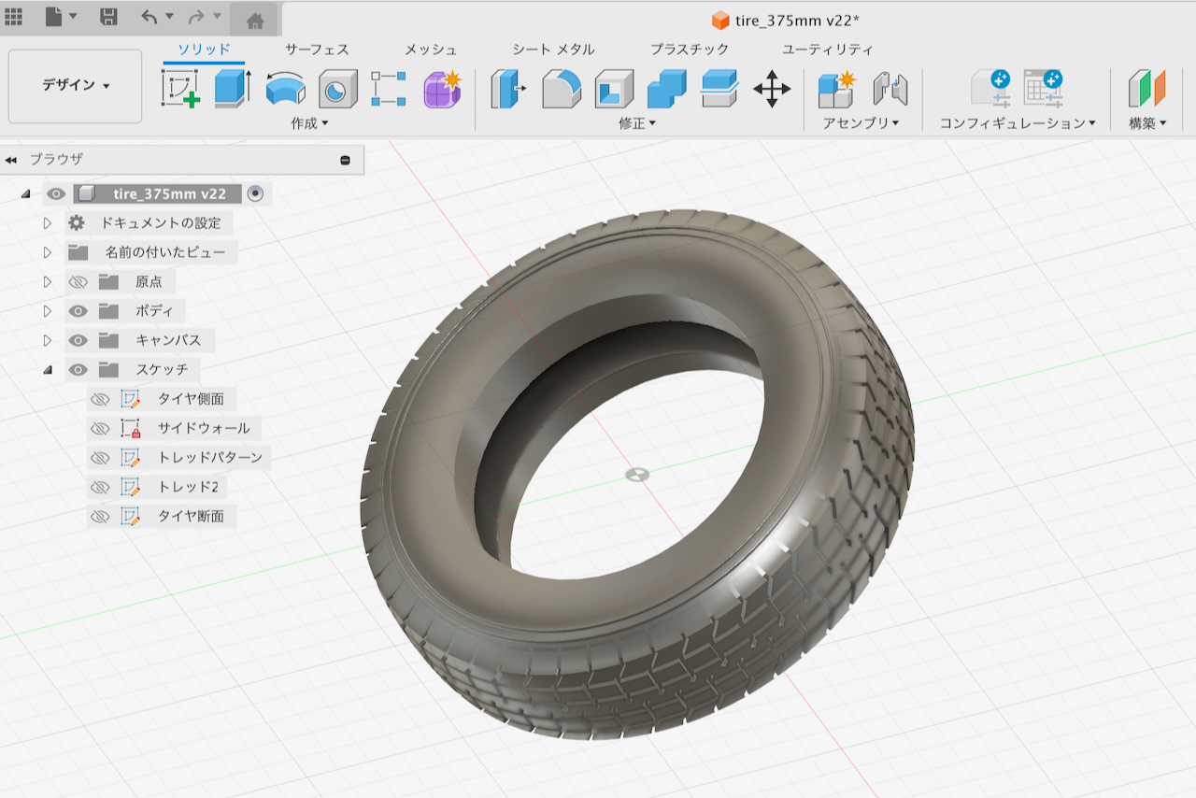Image resolution: width=1196 pixels, height=798 pixels.
Task: Collapse the スケッチ folder
Action: (48, 370)
